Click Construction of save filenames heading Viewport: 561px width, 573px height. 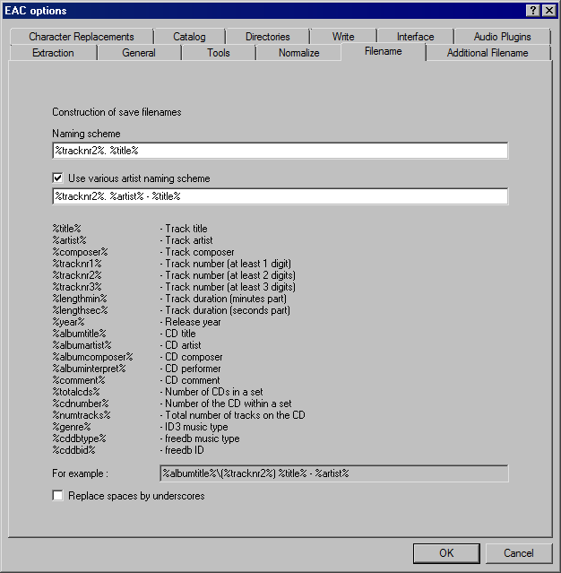(x=117, y=112)
